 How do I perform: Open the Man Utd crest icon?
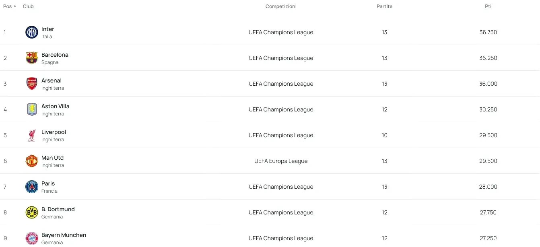(32, 161)
